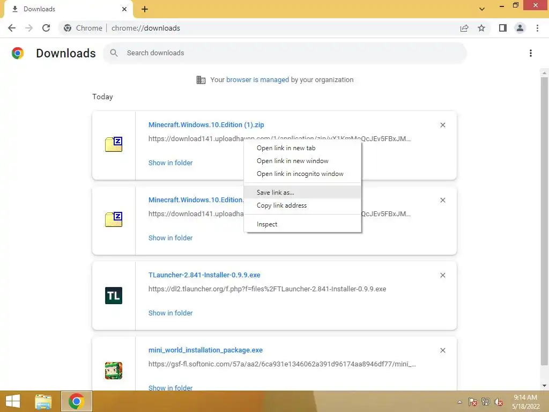Choose Inspect from the context menu

coord(302,224)
